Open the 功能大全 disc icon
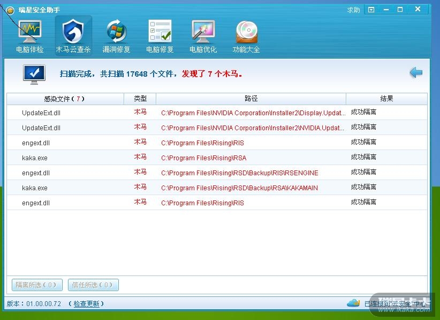This screenshot has height=320, width=440. (x=246, y=36)
